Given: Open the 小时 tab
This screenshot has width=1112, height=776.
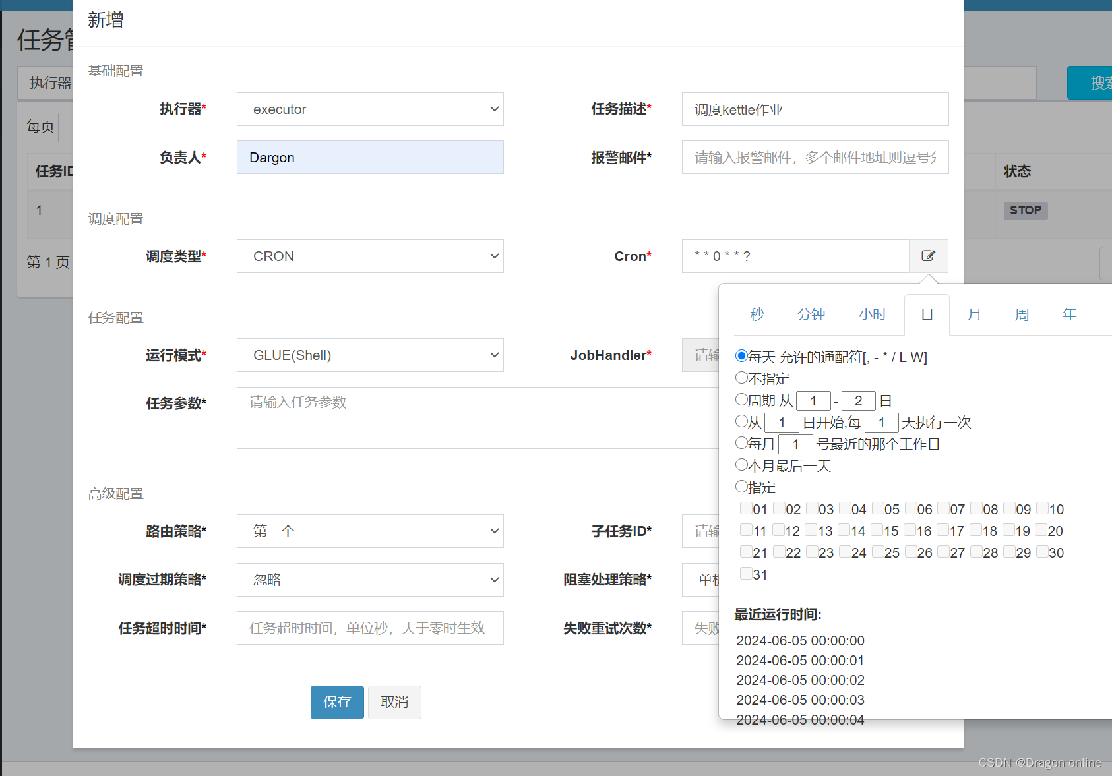Looking at the screenshot, I should [x=873, y=314].
